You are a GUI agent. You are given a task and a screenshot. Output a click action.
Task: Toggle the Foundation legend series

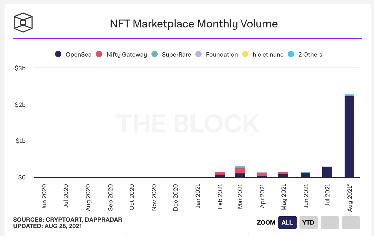[216, 54]
